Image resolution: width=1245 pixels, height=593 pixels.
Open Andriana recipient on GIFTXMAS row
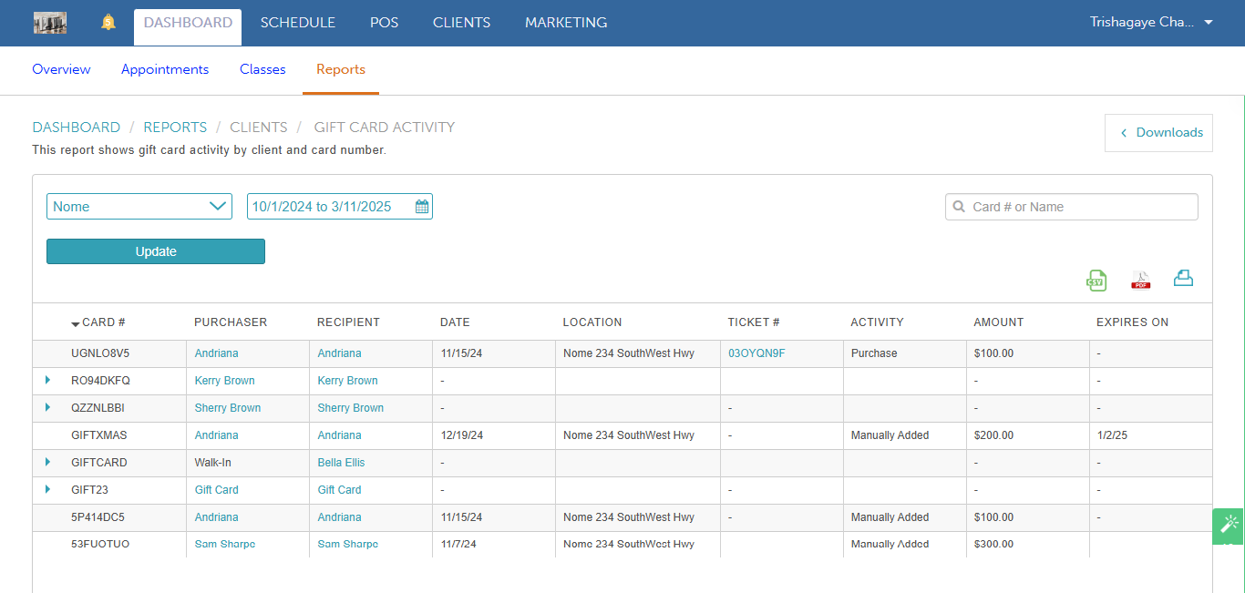click(x=340, y=435)
